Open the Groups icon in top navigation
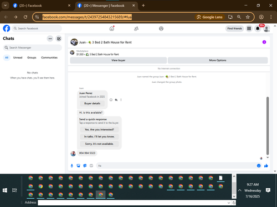This screenshot has width=277, height=207. (x=161, y=29)
